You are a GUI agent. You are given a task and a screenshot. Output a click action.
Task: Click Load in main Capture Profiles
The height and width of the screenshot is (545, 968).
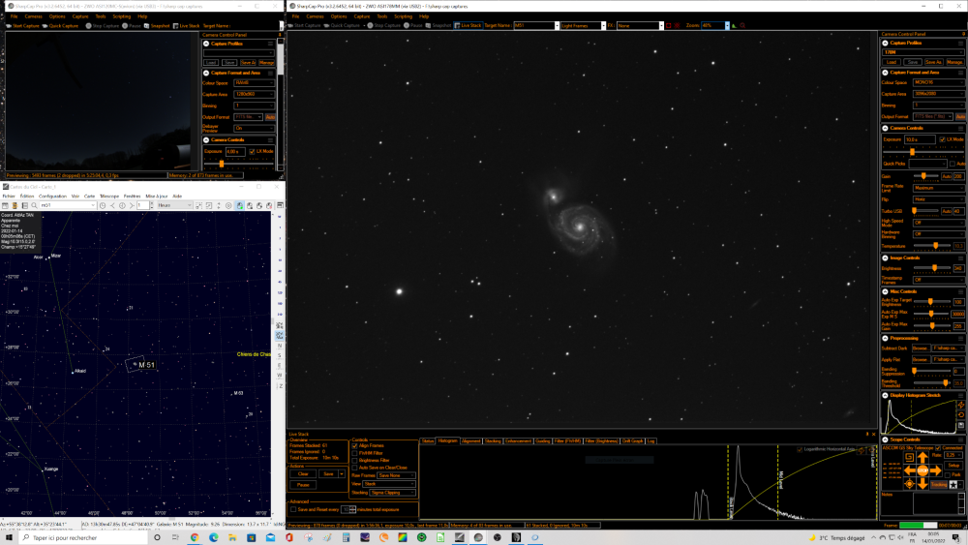pos(892,62)
